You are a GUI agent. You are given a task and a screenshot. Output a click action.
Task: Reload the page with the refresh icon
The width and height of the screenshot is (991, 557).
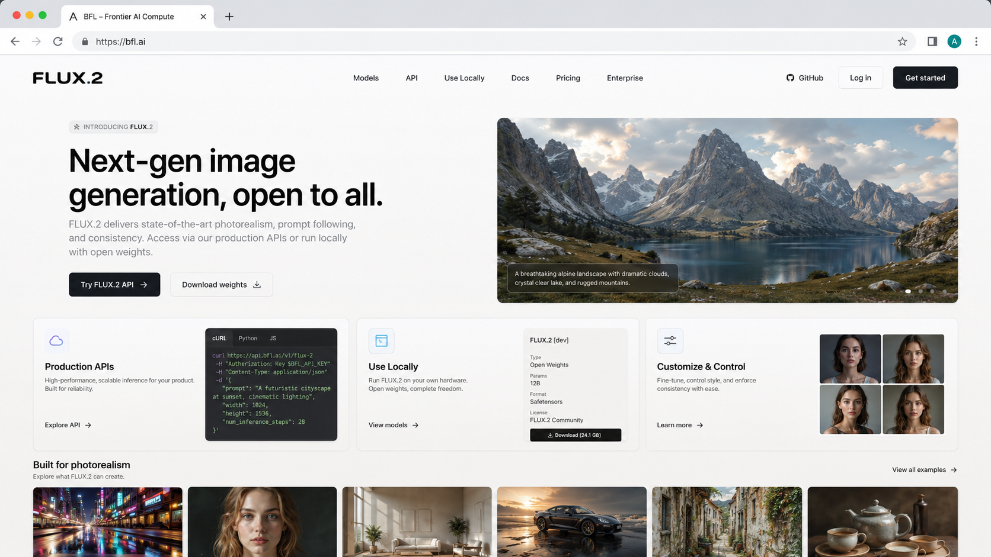click(x=57, y=41)
